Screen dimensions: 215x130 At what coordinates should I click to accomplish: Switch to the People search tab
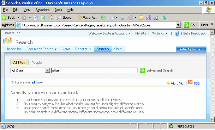[37, 63]
